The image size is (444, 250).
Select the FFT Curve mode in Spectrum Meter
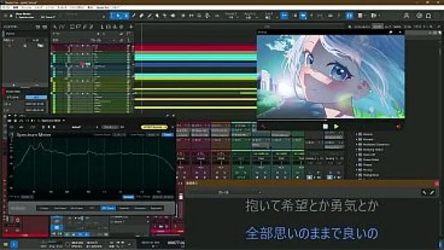point(108,208)
